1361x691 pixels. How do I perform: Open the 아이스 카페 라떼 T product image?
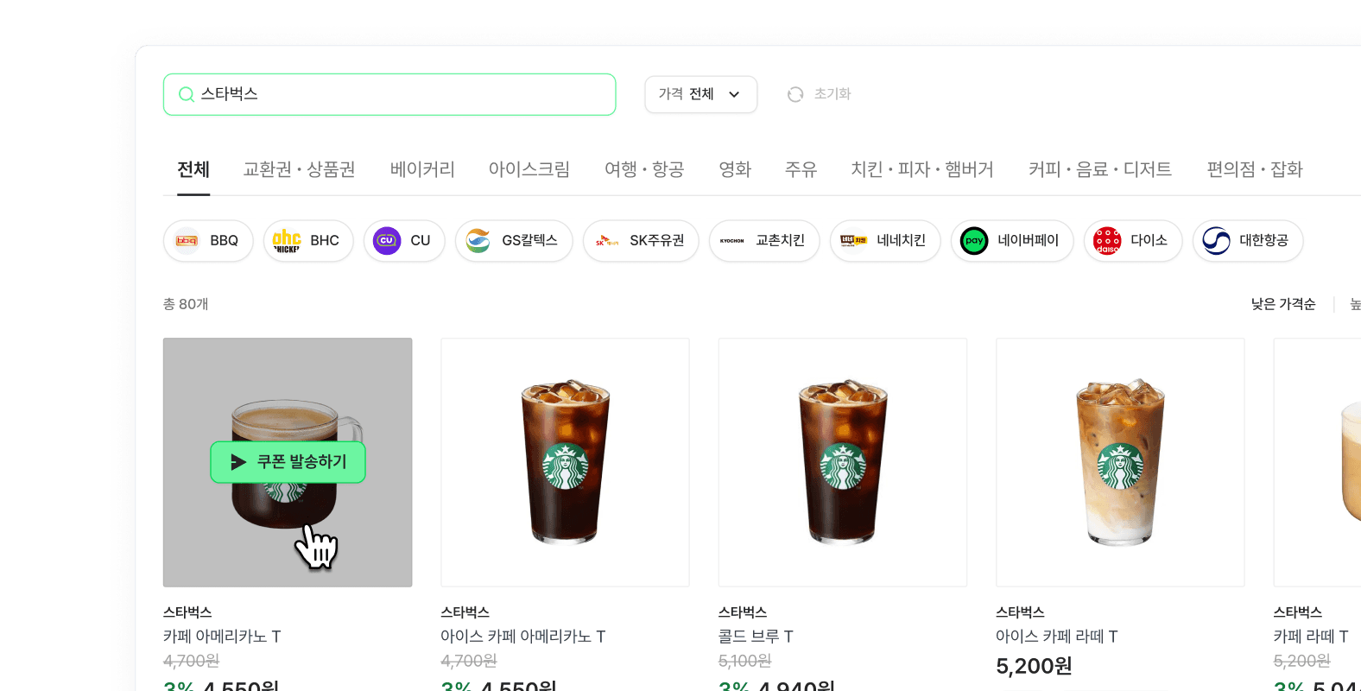pyautogui.click(x=1120, y=462)
